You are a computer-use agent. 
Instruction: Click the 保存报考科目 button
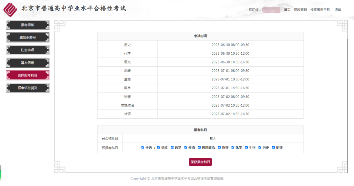pyautogui.click(x=200, y=162)
